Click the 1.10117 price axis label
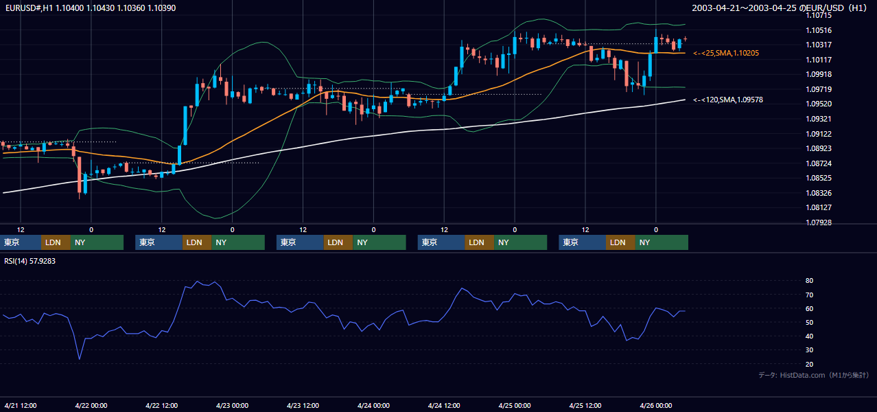 point(819,60)
